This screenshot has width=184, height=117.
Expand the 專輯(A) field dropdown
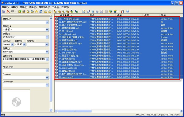pyautogui.click(x=47, y=37)
